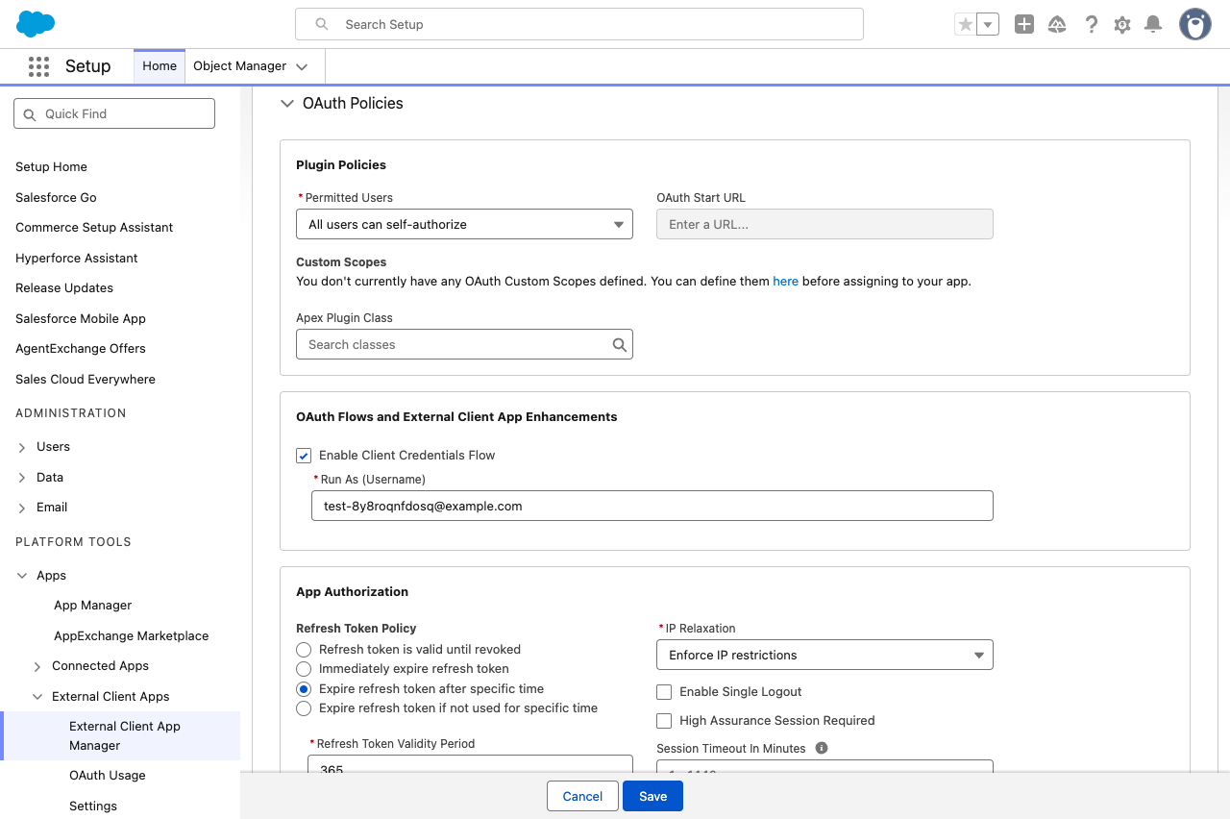The height and width of the screenshot is (819, 1230).
Task: Select Refresh token is valid until revoked
Action: [304, 650]
